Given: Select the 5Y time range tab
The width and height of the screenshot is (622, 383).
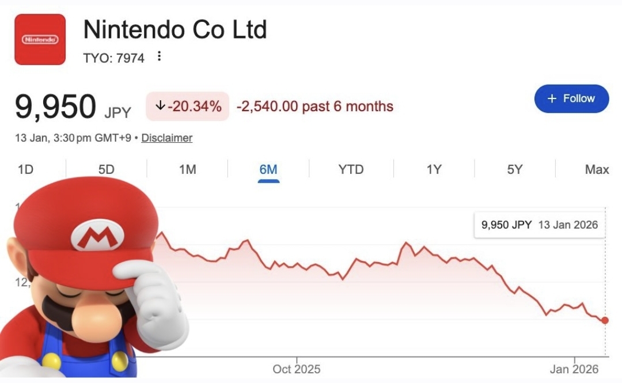Looking at the screenshot, I should [514, 169].
